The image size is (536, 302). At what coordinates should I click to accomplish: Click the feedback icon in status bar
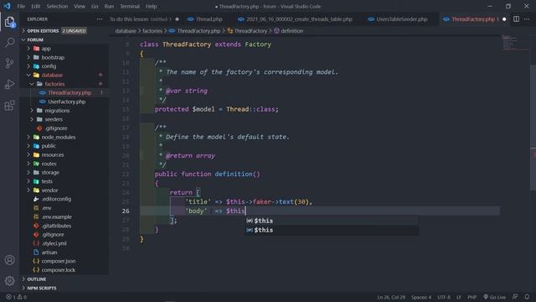(515, 297)
